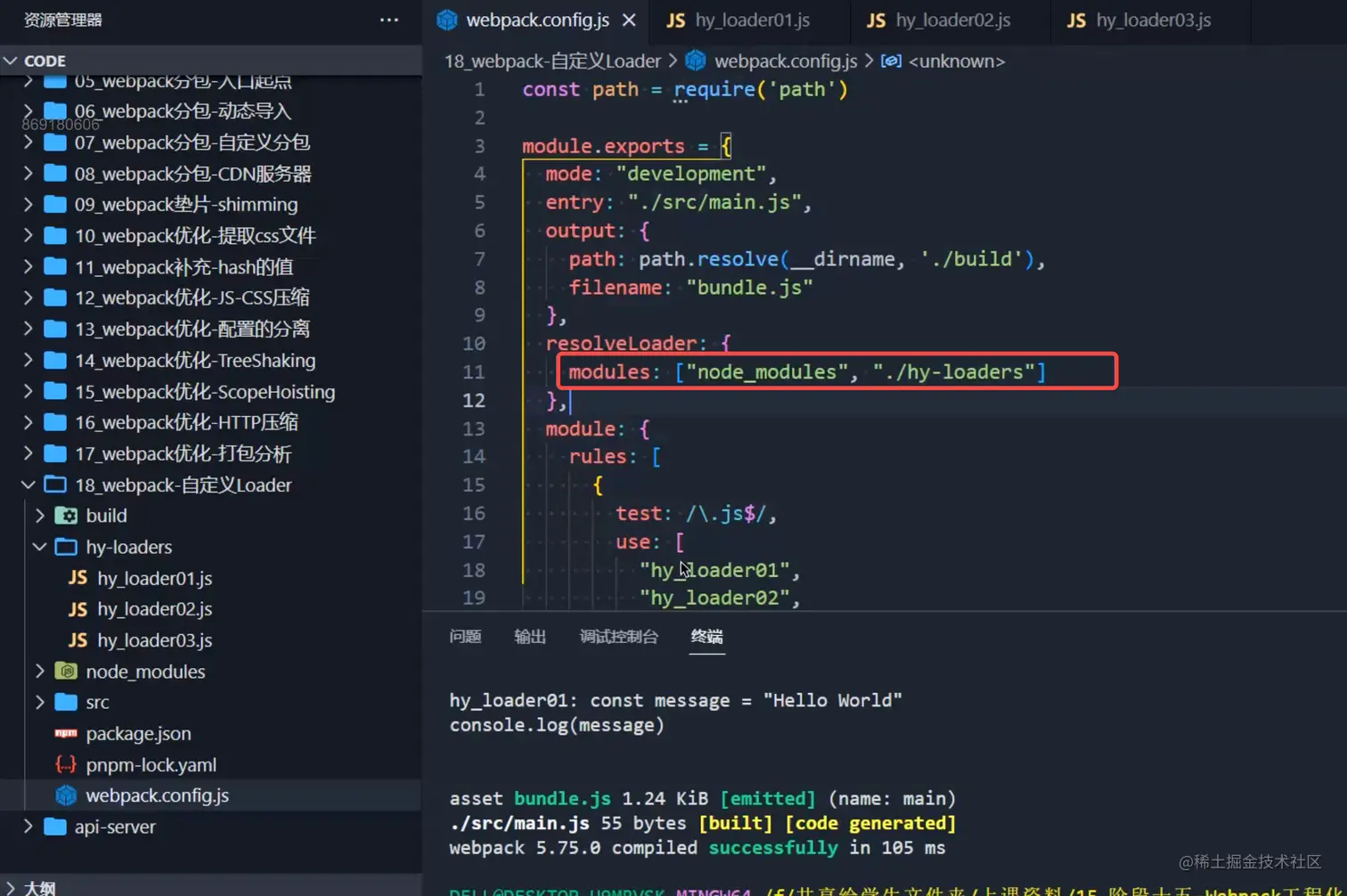Collapse the hy-loaders folder chevron
Image resolution: width=1347 pixels, height=896 pixels.
[39, 547]
